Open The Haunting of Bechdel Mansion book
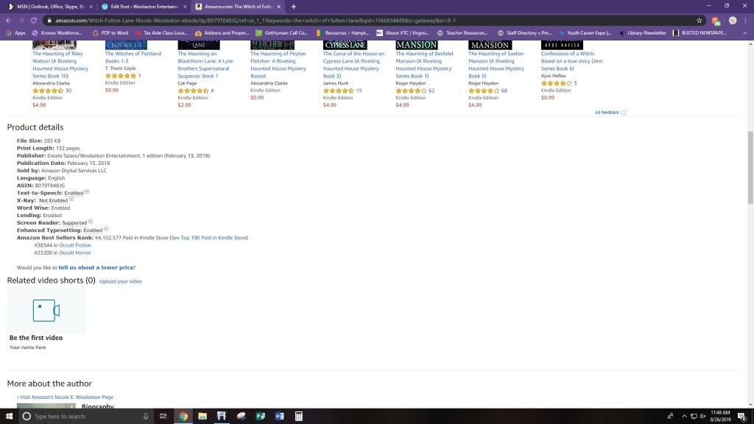754x424 pixels. tap(424, 65)
